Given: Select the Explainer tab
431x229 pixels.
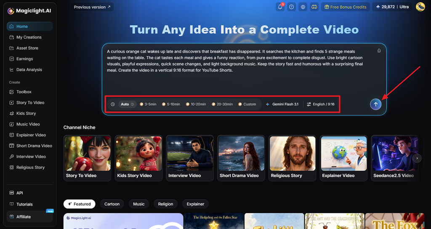Looking at the screenshot, I should tap(195, 204).
